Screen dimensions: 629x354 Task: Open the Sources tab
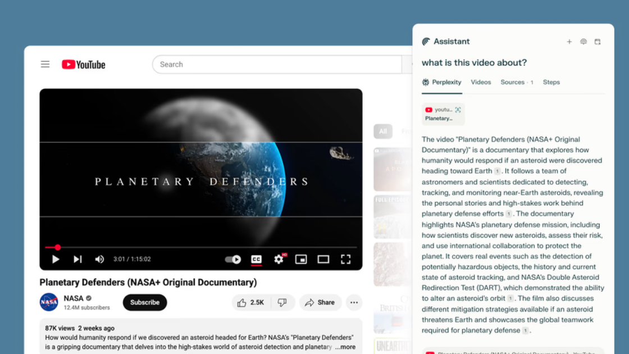point(517,82)
